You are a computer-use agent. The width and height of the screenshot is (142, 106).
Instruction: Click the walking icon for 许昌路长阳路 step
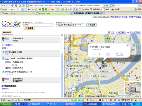[x=3, y=52]
